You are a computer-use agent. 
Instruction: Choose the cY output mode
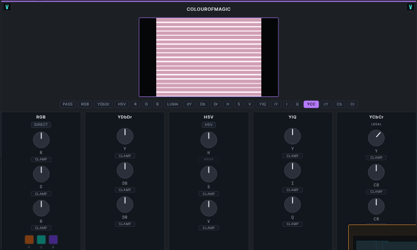click(326, 104)
